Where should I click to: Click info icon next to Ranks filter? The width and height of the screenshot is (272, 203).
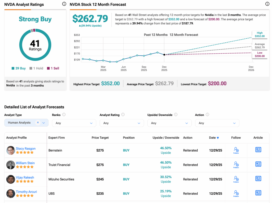pyautogui.click(x=64, y=115)
